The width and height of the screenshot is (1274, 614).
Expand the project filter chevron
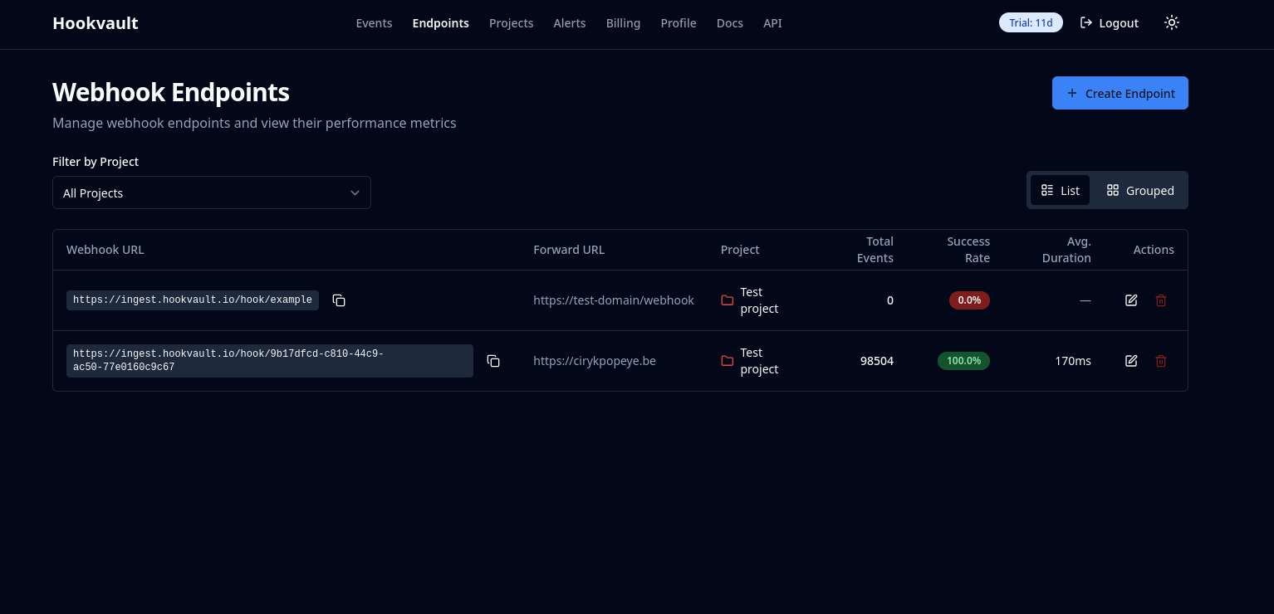tap(355, 192)
